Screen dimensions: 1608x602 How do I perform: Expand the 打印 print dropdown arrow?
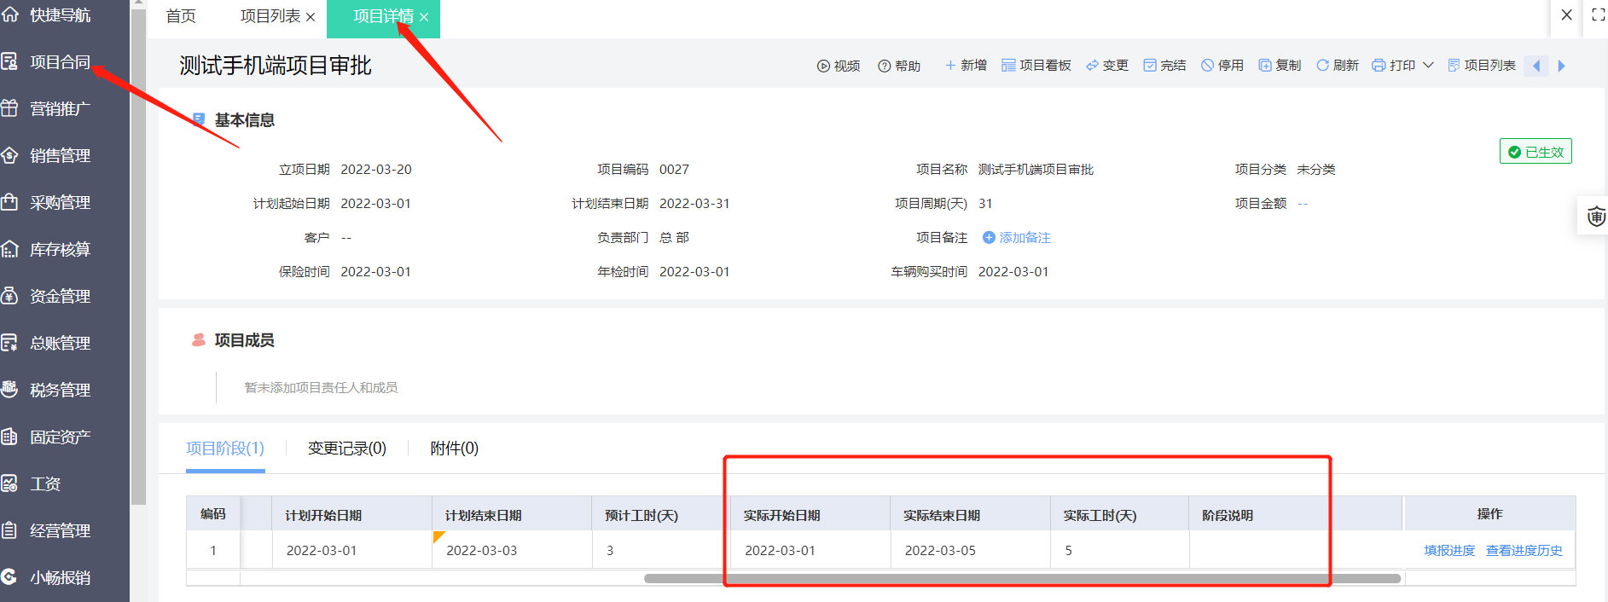(x=1428, y=66)
